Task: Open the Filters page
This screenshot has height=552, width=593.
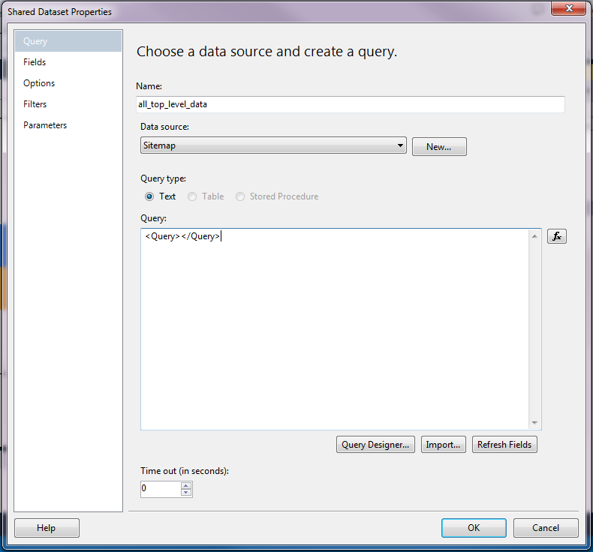Action: coord(35,104)
